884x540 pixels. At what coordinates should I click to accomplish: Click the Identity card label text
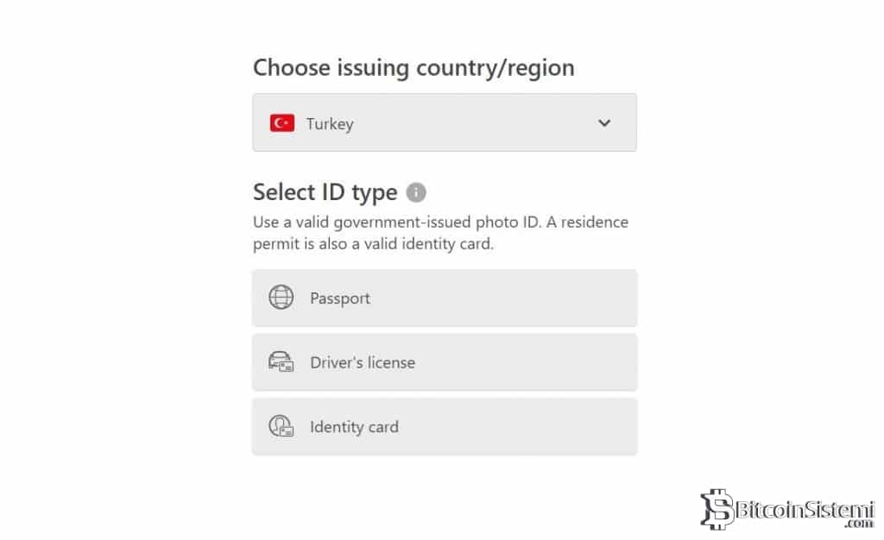[354, 427]
